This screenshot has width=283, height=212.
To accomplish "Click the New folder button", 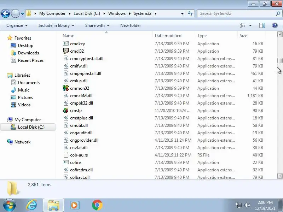I will pos(131,25).
